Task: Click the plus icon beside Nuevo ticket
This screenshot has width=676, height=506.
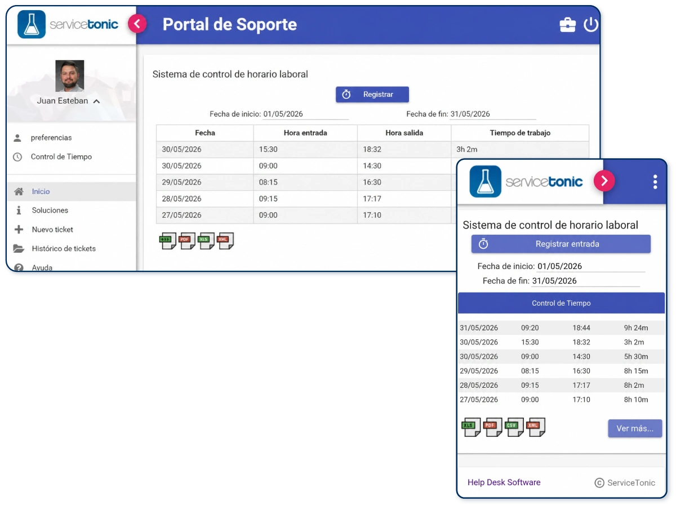Action: tap(19, 230)
